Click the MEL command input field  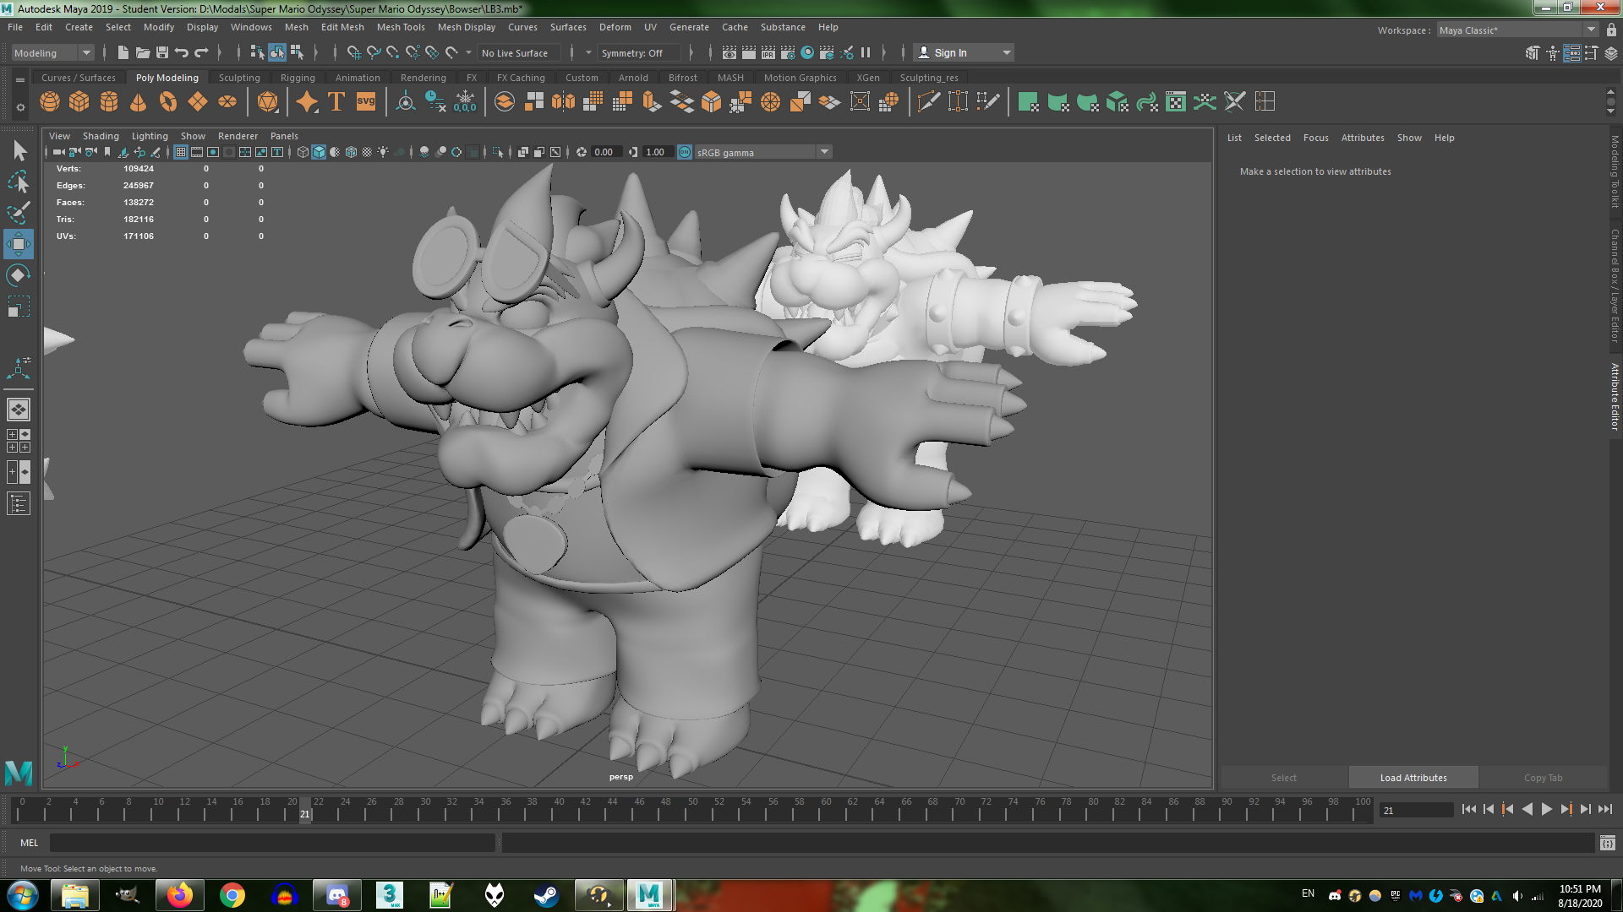coord(272,843)
